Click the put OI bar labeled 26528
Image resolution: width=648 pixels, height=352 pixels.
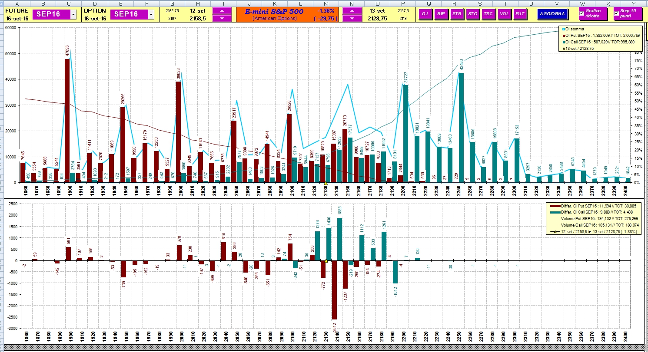pyautogui.click(x=289, y=148)
